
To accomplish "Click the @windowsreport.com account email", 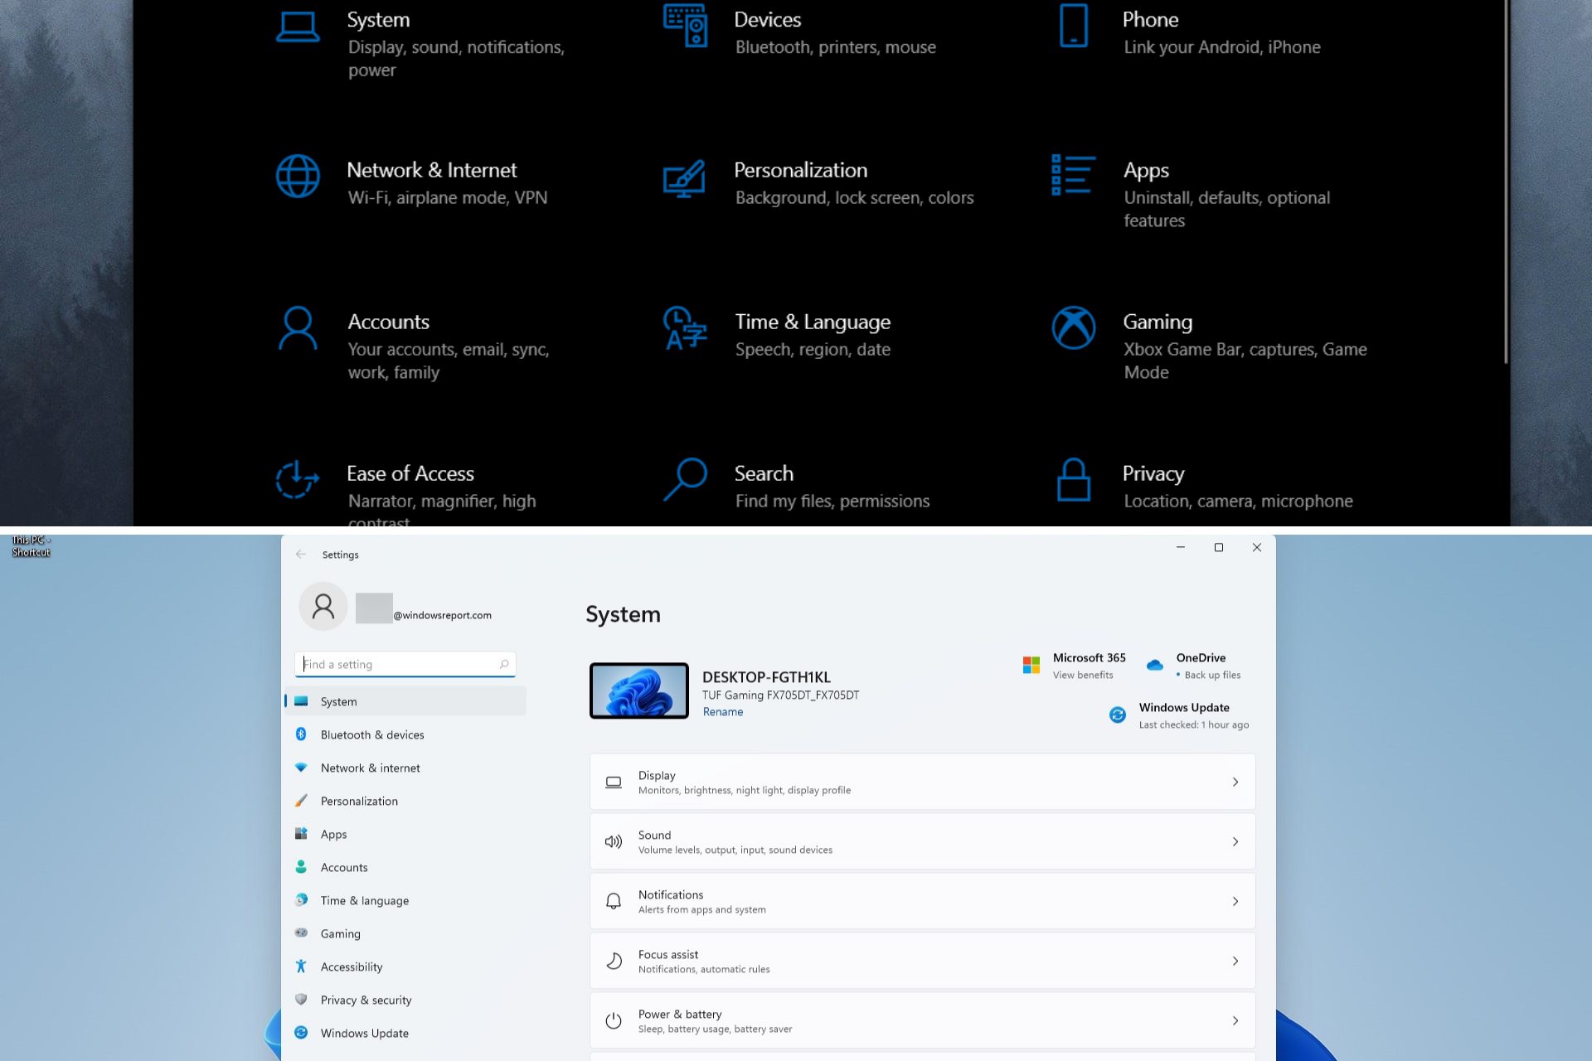I will point(442,615).
